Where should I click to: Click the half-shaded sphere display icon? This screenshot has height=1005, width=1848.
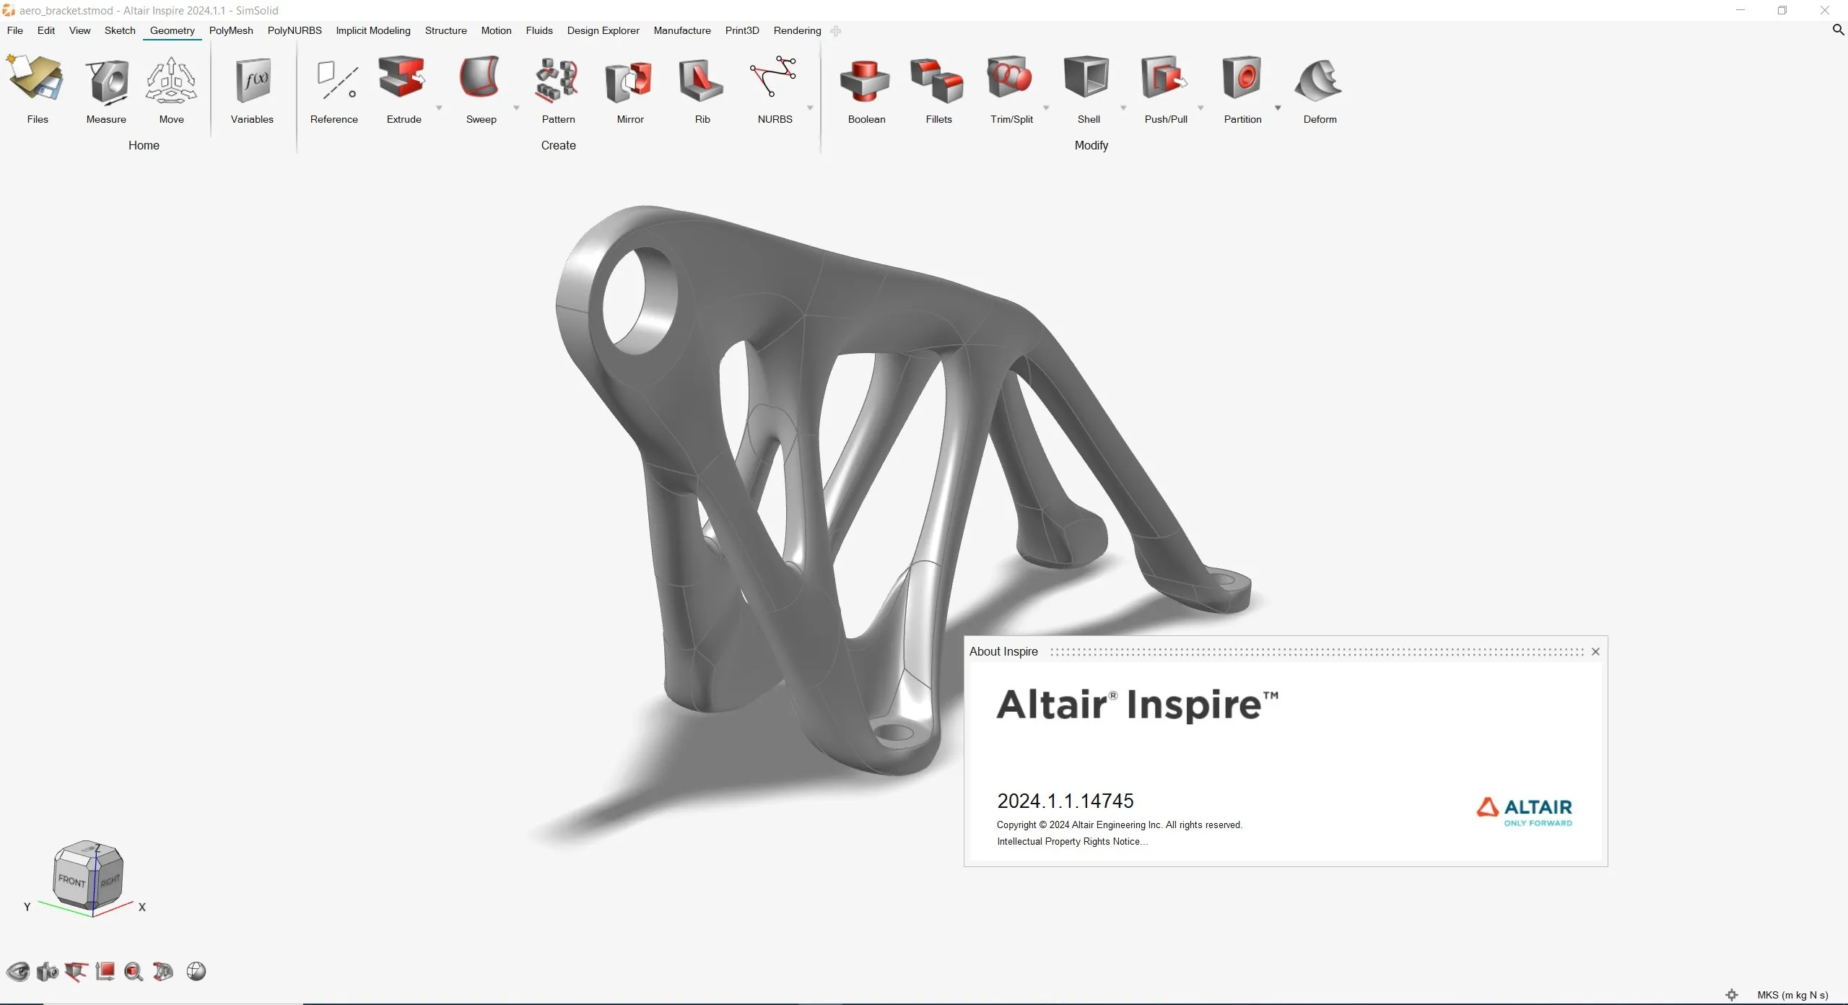tap(196, 971)
